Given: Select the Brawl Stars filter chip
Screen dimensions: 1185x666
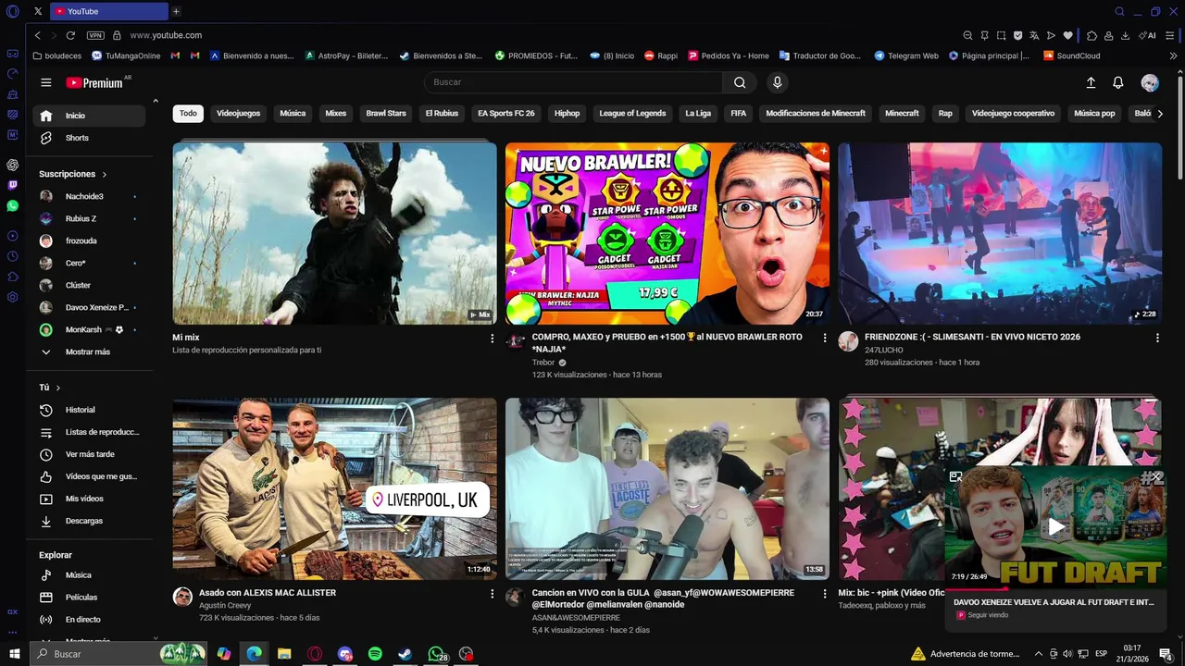Looking at the screenshot, I should click(x=386, y=114).
